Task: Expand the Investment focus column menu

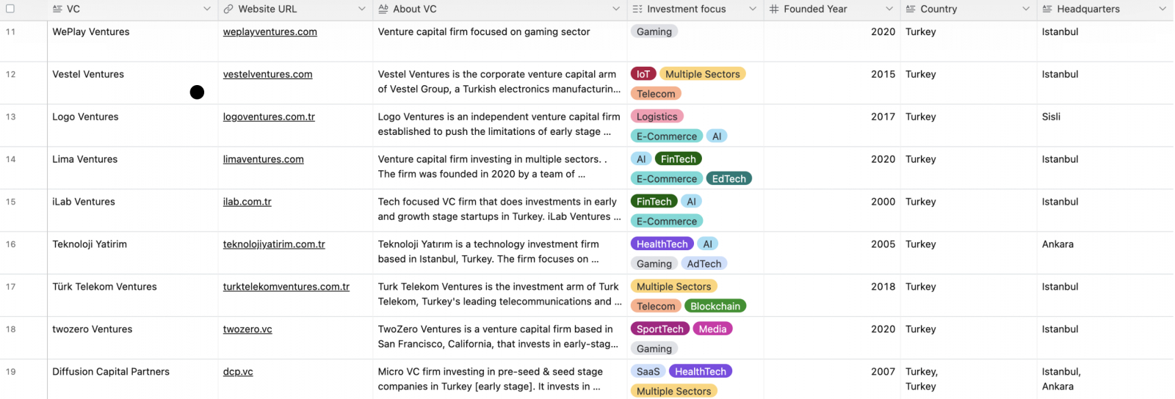Action: [753, 9]
